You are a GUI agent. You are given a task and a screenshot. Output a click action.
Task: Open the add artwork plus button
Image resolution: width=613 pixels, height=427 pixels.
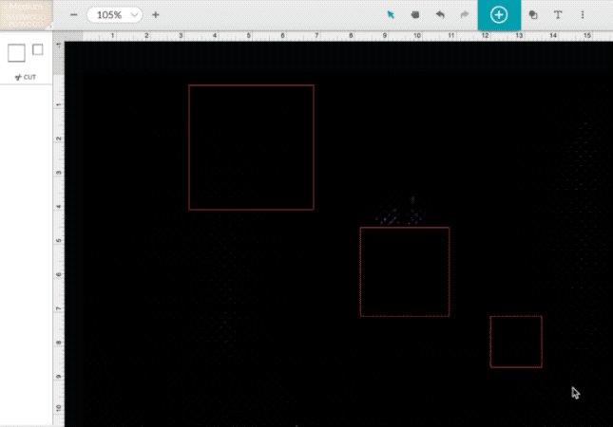point(499,15)
